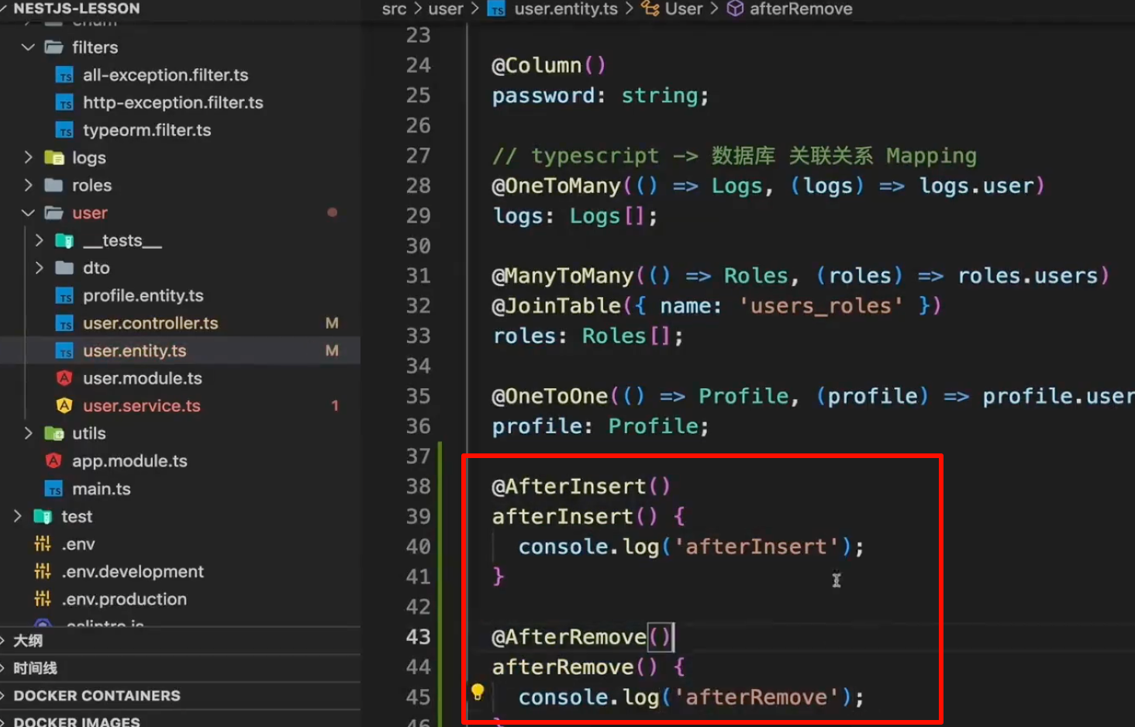
Task: Click the roles folder icon
Action: point(53,185)
